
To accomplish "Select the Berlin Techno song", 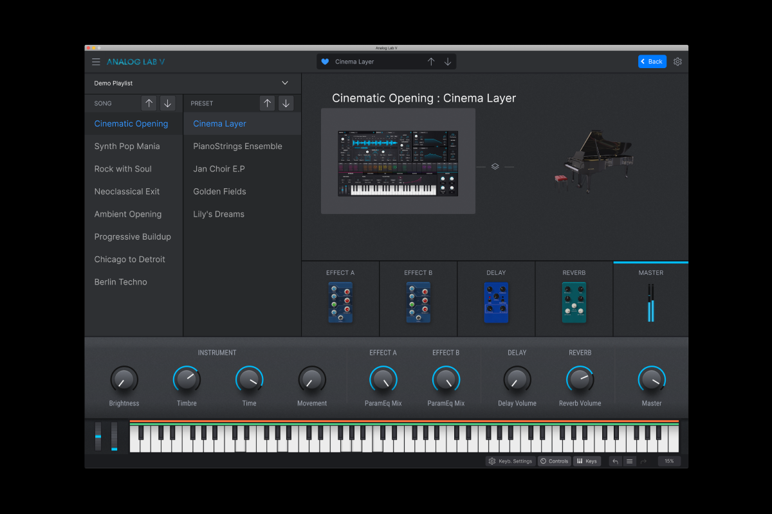I will 134,281.
